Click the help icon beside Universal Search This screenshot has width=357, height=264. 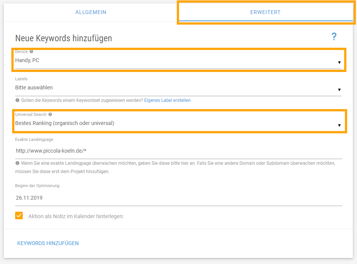(50, 114)
